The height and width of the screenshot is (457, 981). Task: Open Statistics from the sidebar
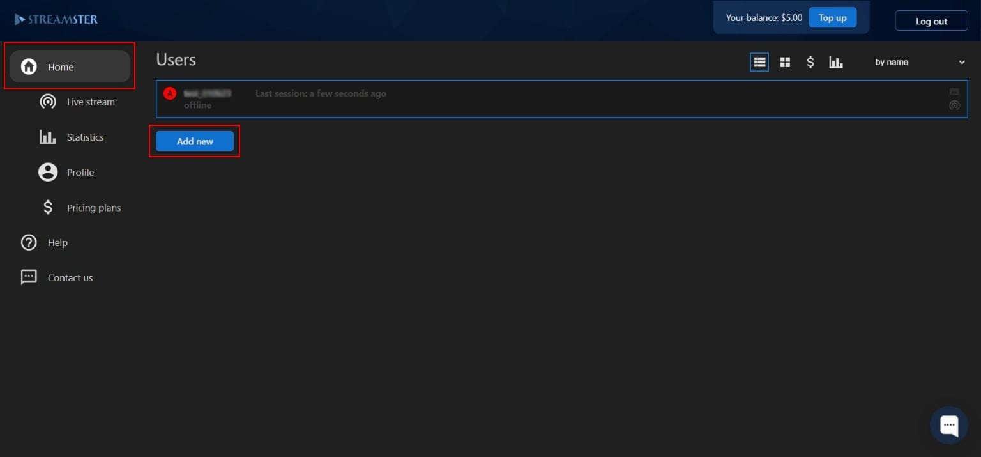pos(84,137)
